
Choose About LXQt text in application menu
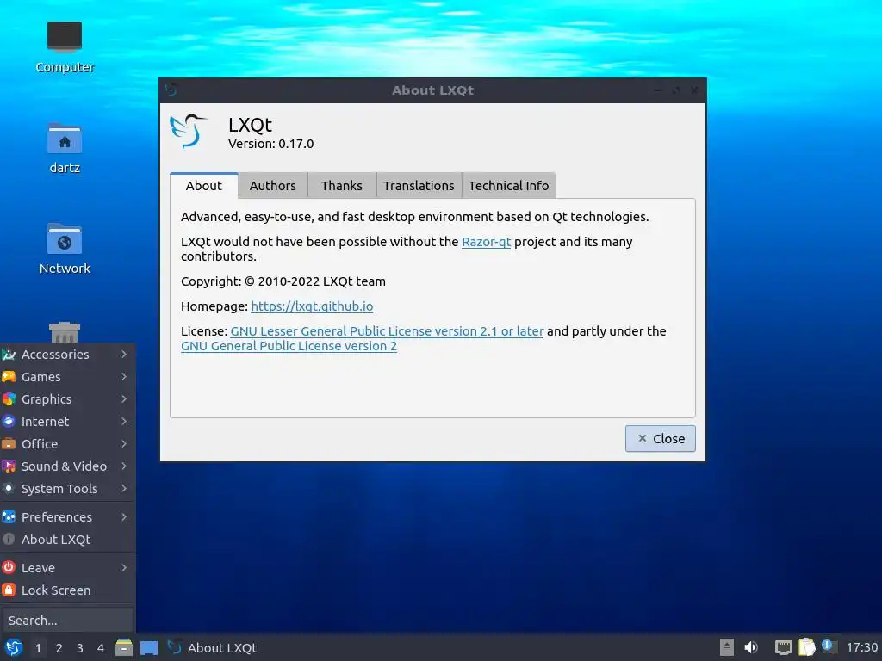(56, 540)
